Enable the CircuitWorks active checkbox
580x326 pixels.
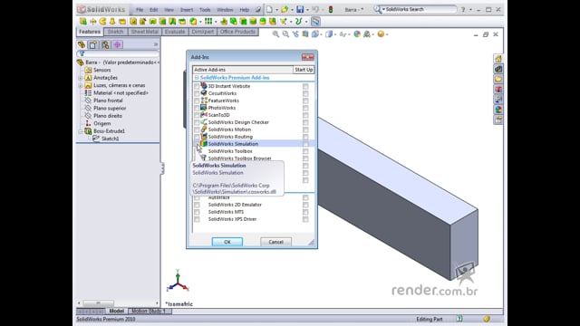[x=197, y=93]
